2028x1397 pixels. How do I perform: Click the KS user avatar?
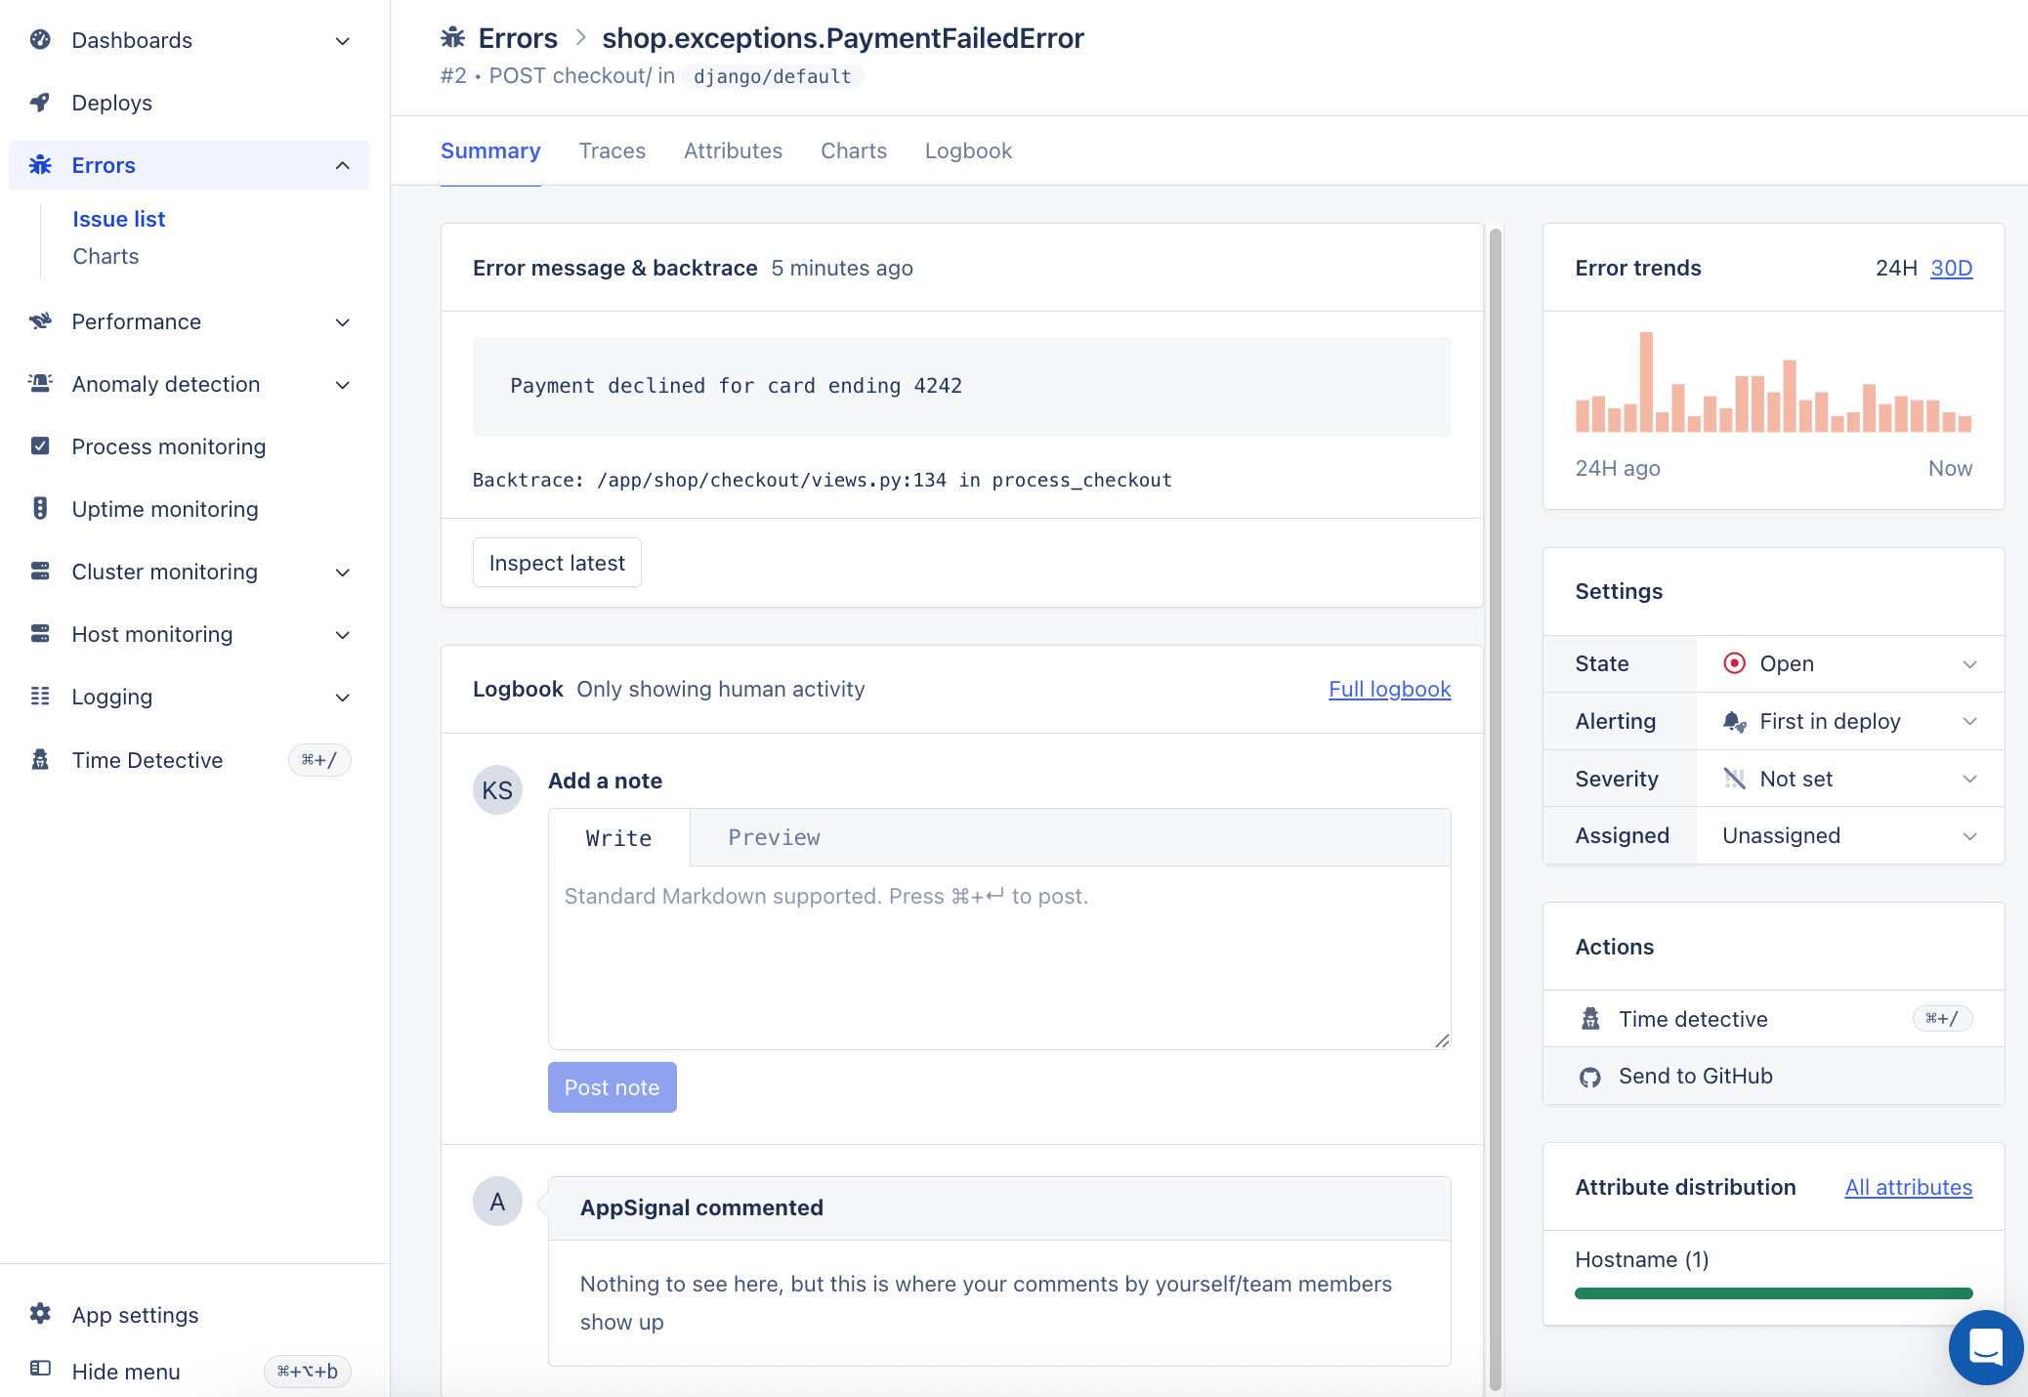click(x=497, y=789)
